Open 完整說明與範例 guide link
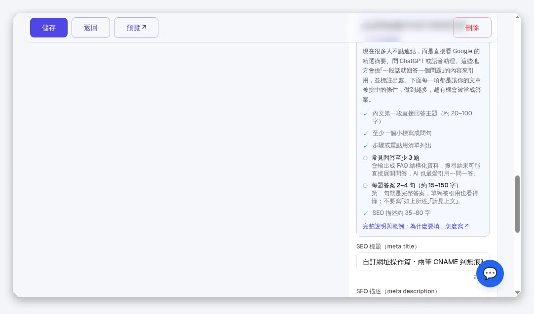The image size is (534, 314). pos(416,226)
